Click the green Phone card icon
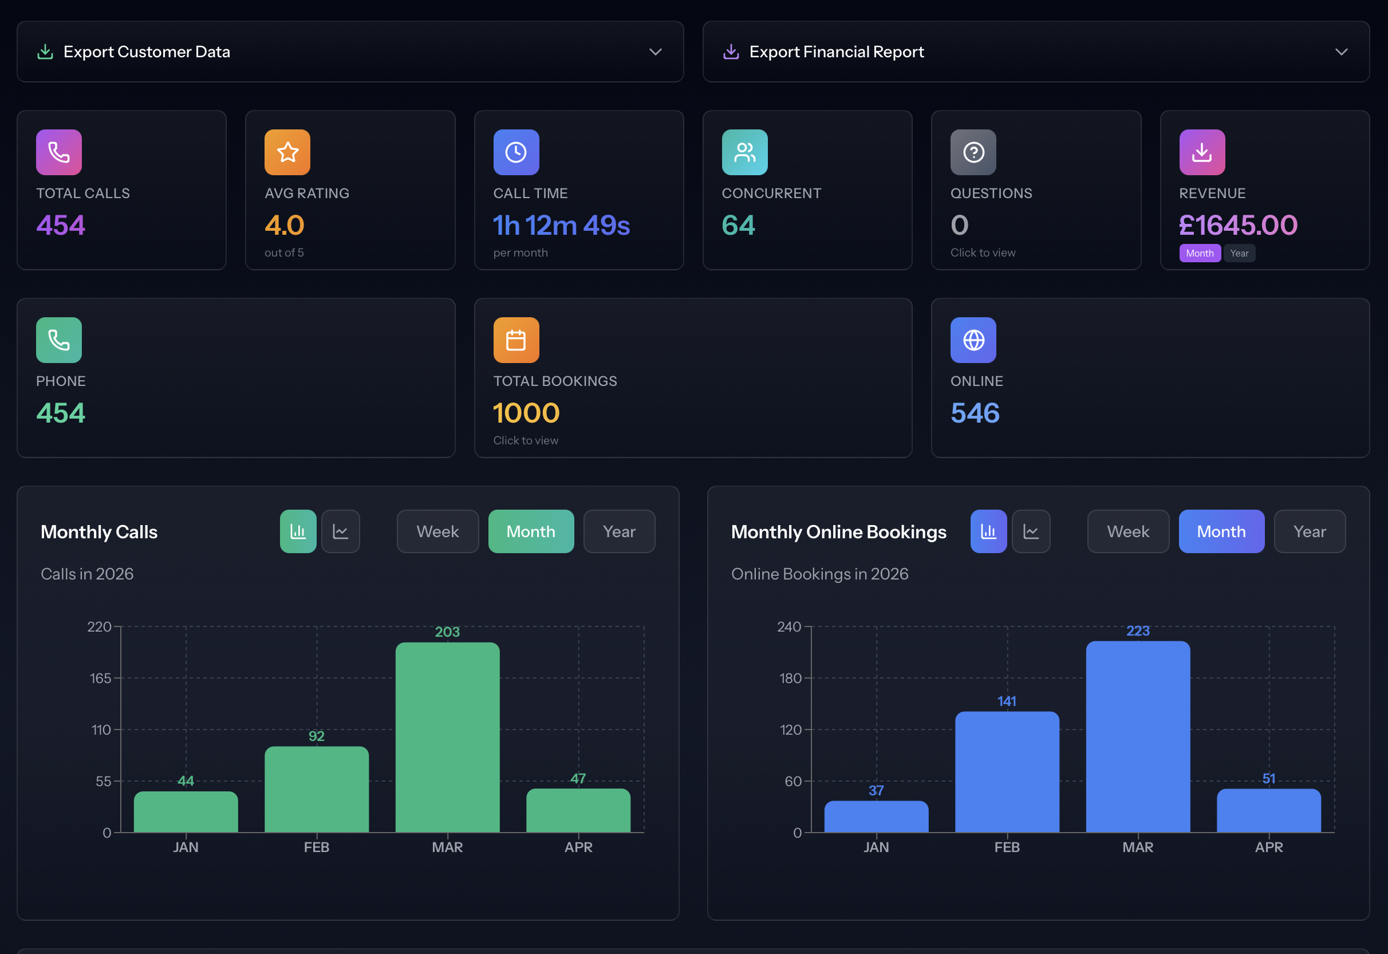Viewport: 1388px width, 954px height. coord(58,340)
